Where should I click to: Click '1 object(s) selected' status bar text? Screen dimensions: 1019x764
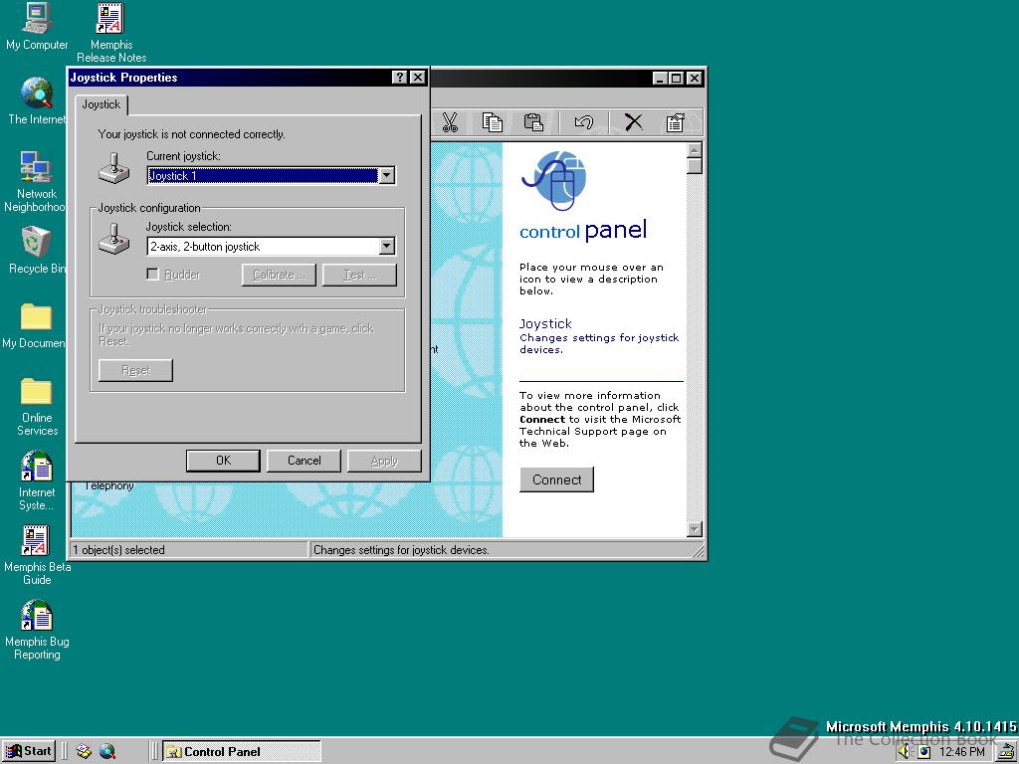point(119,550)
